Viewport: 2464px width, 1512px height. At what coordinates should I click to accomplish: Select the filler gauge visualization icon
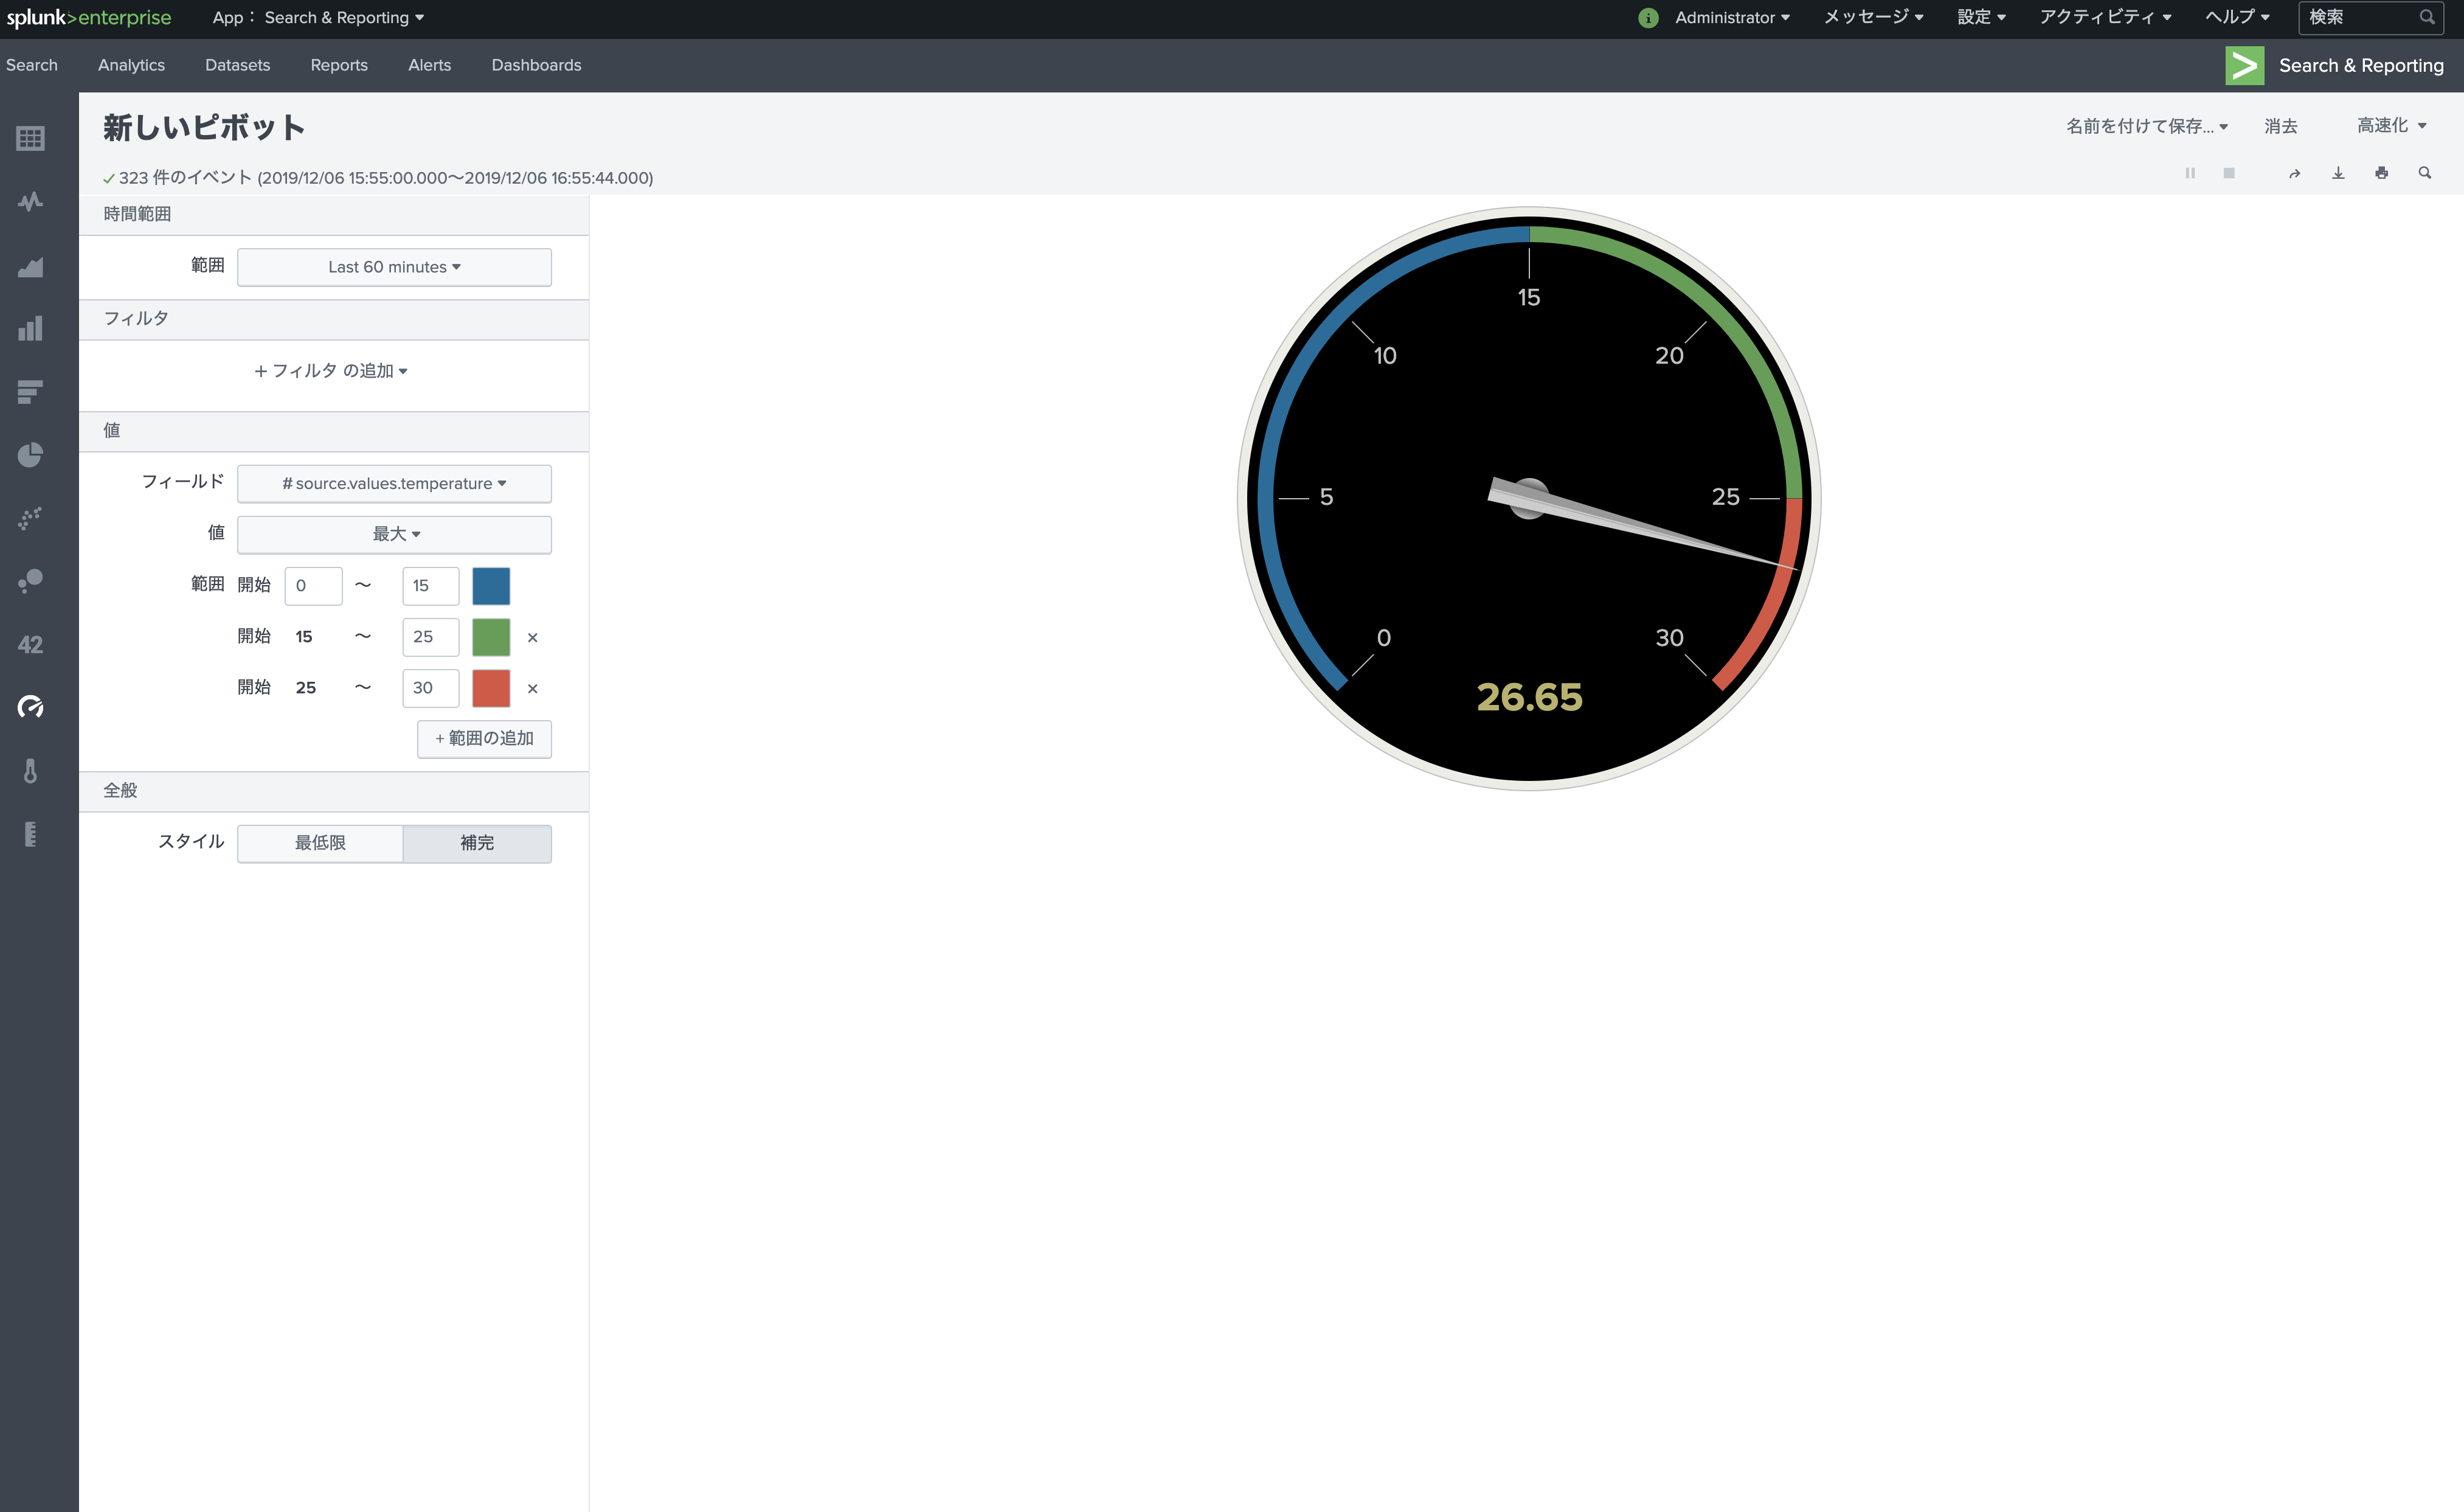pyautogui.click(x=30, y=834)
